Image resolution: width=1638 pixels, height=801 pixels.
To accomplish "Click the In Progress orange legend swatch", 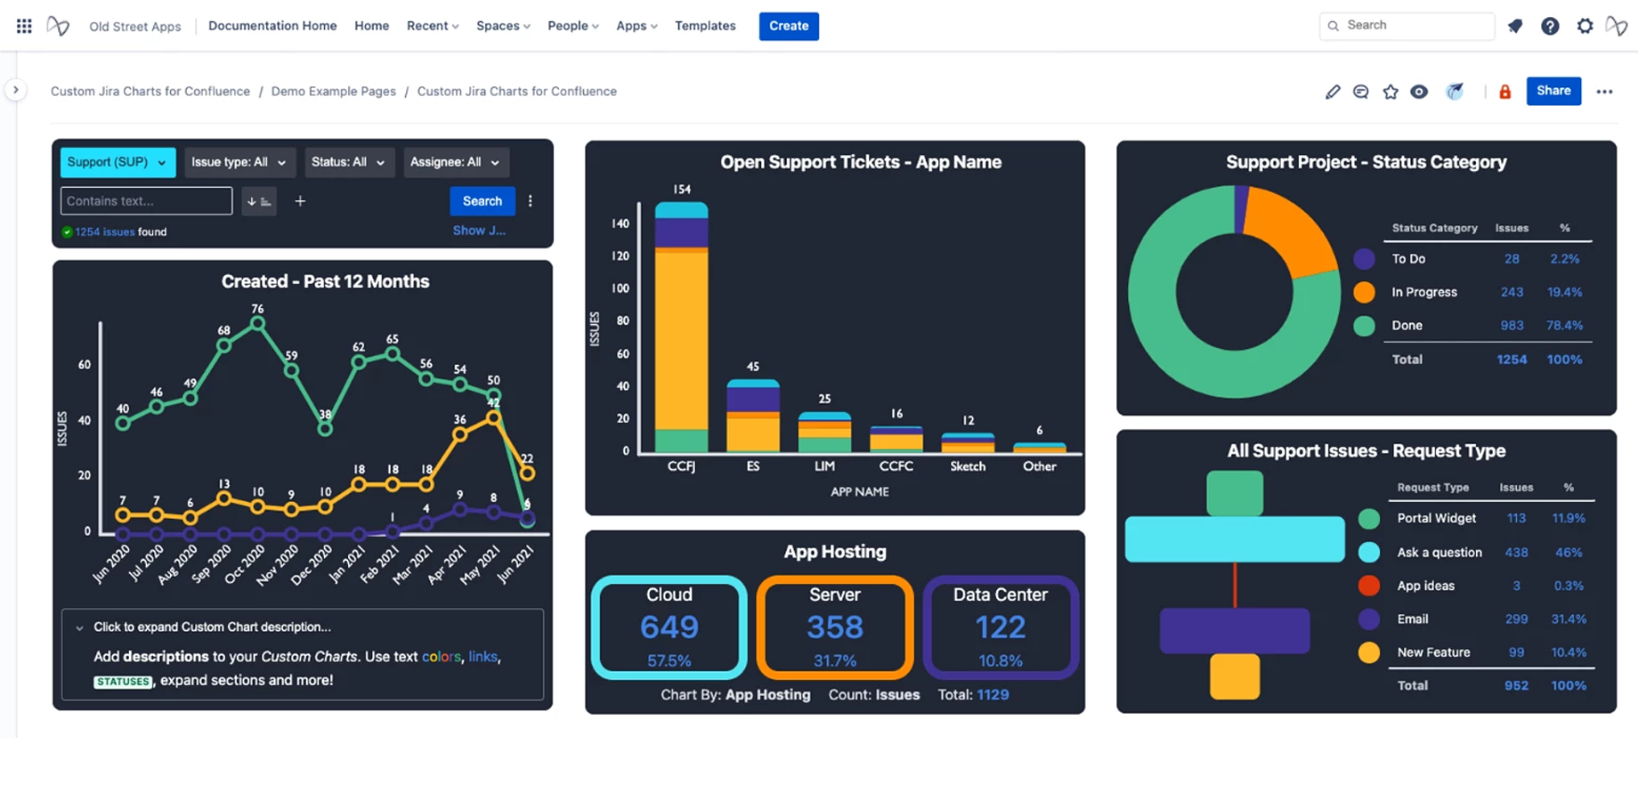I will 1364,292.
